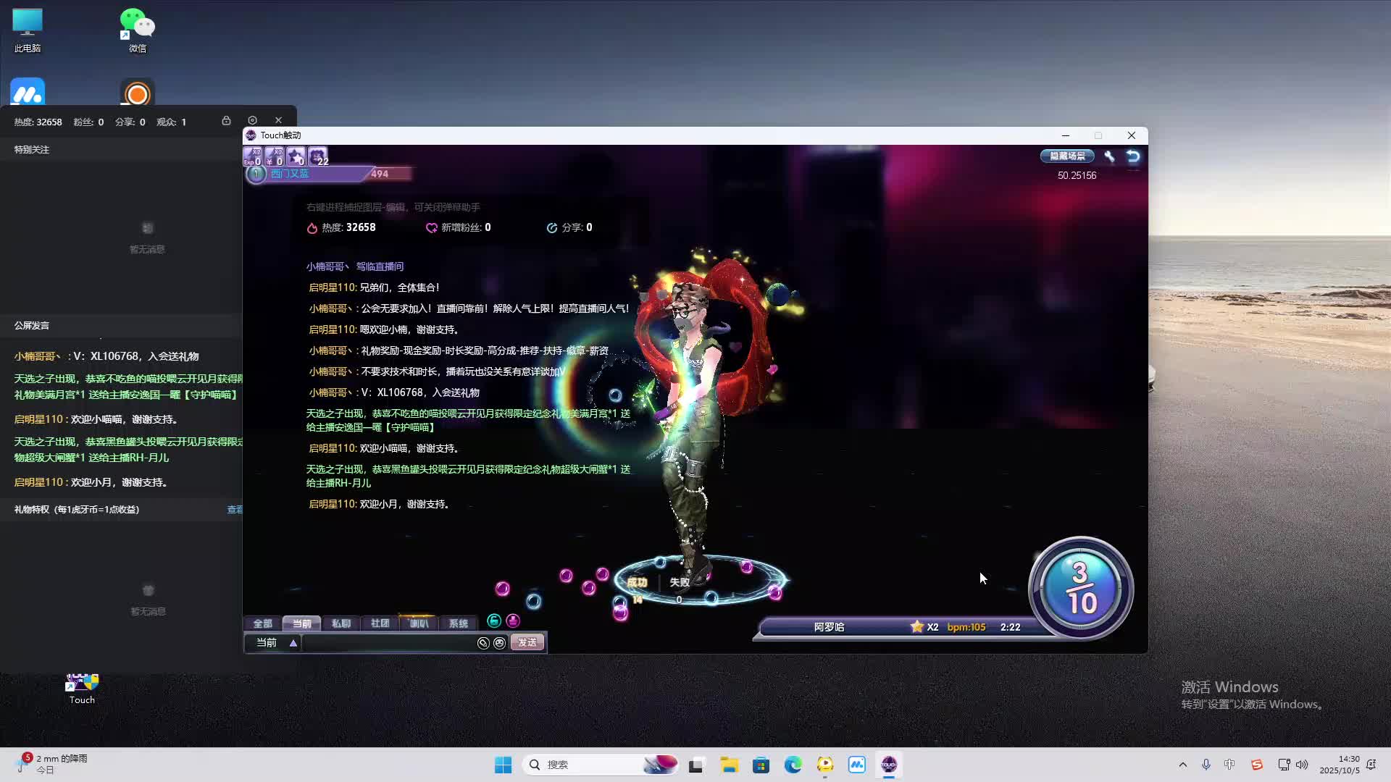
Task: Select the 社团 chat tab
Action: pos(380,623)
